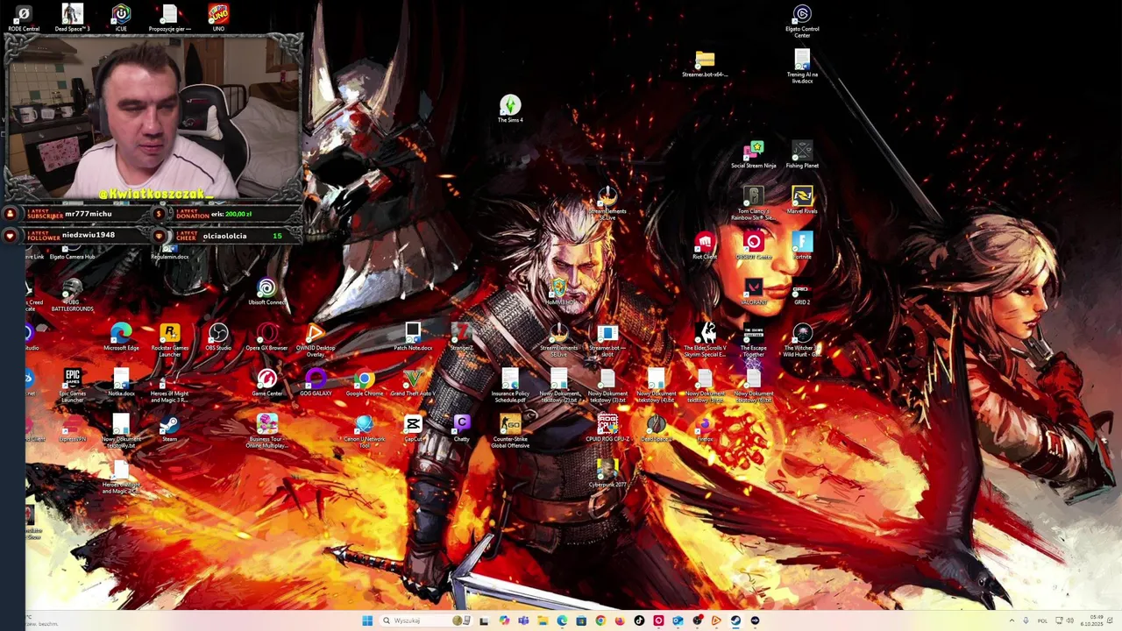Open the Notka.docx document
The width and height of the screenshot is (1122, 631).
point(121,382)
